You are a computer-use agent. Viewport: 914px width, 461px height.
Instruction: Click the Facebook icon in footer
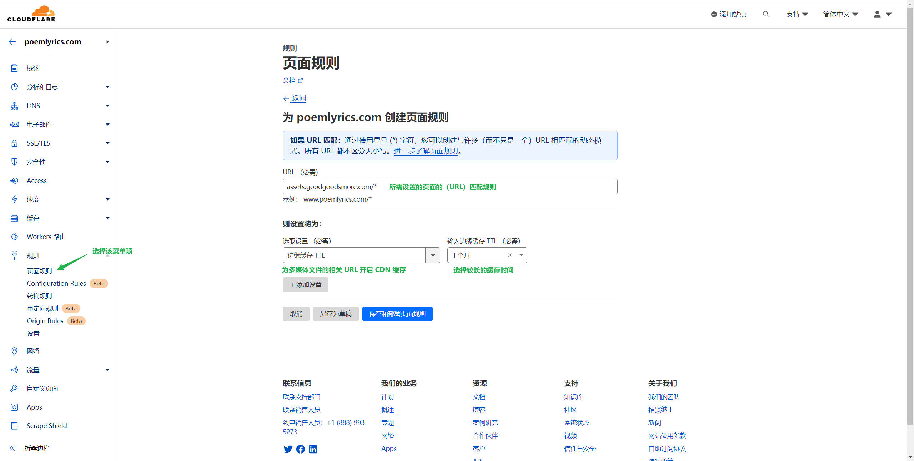coord(301,449)
